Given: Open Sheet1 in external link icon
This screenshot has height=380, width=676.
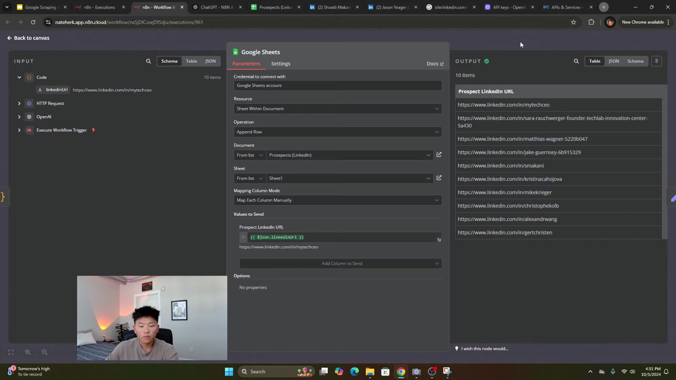Looking at the screenshot, I should tap(439, 178).
